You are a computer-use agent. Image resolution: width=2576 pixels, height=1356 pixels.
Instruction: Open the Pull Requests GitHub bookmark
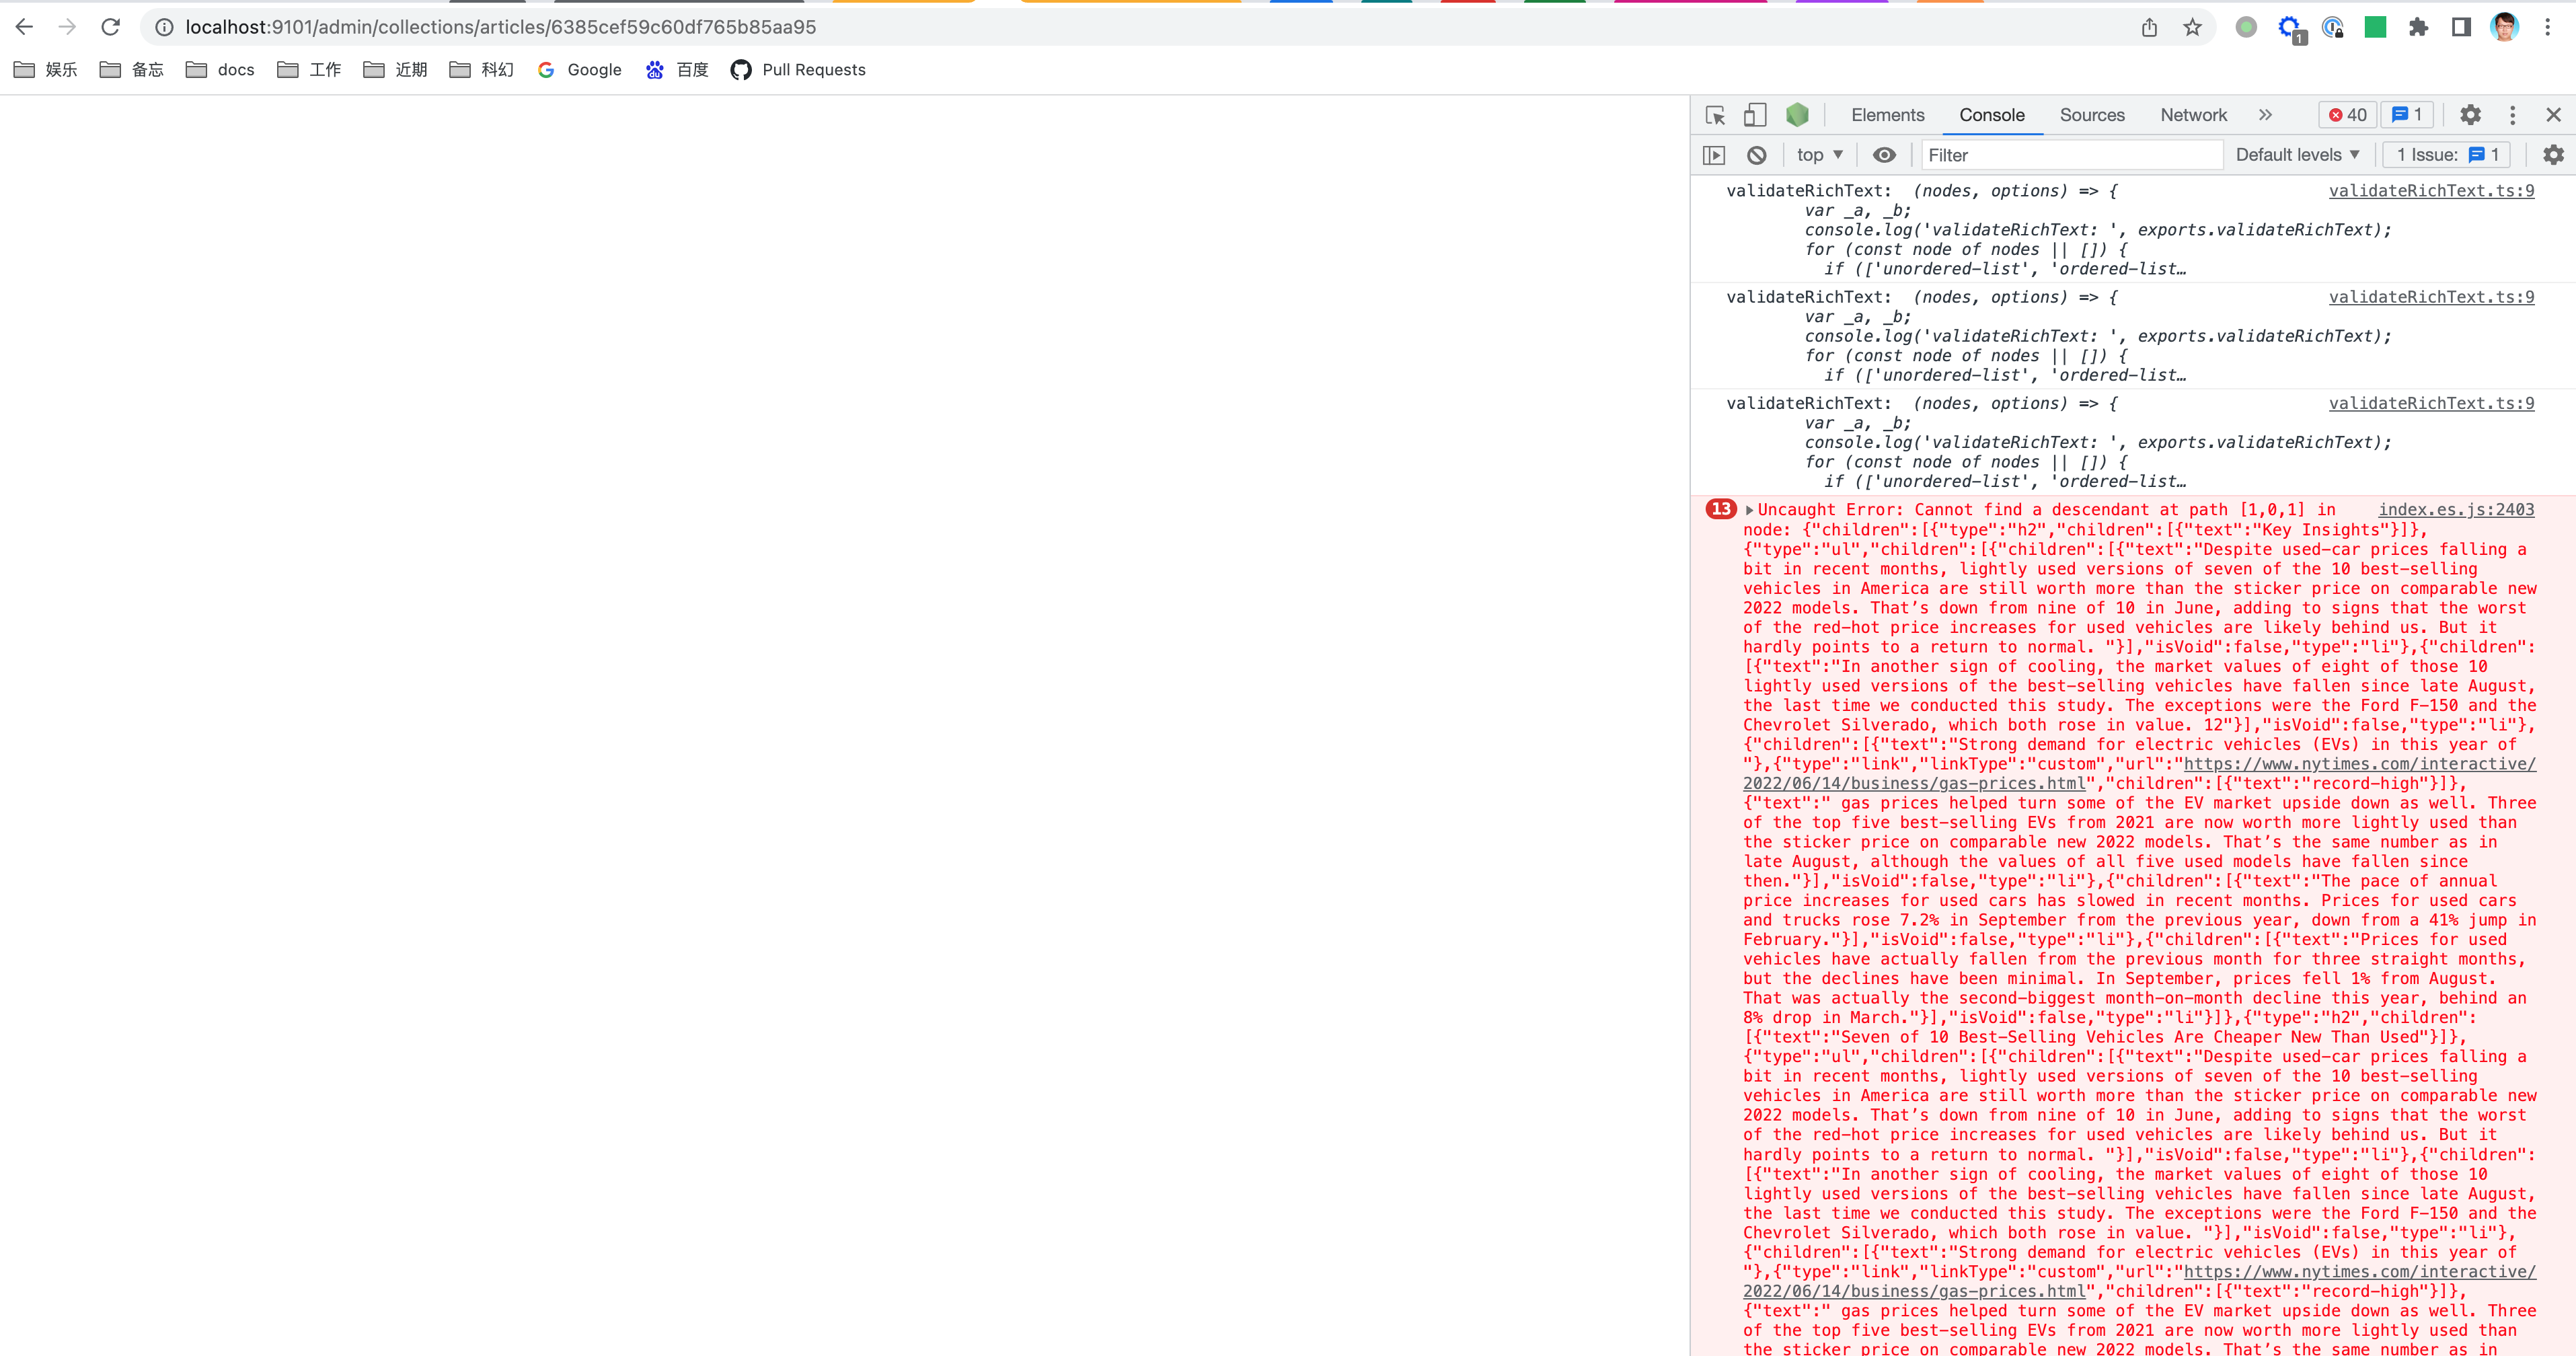pyautogui.click(x=797, y=70)
